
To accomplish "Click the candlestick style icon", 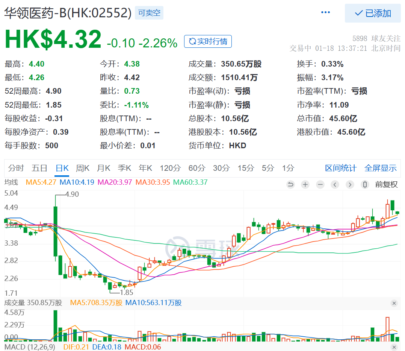I will click(x=365, y=184).
